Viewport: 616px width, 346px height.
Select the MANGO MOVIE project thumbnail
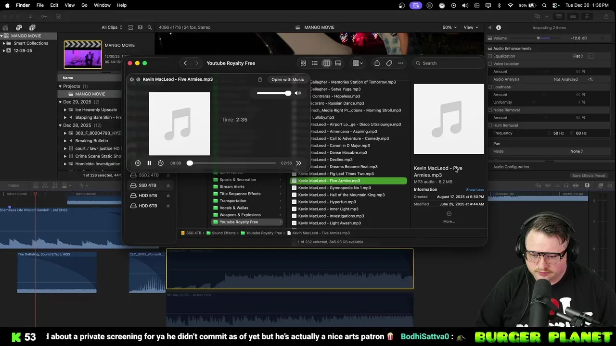83,55
